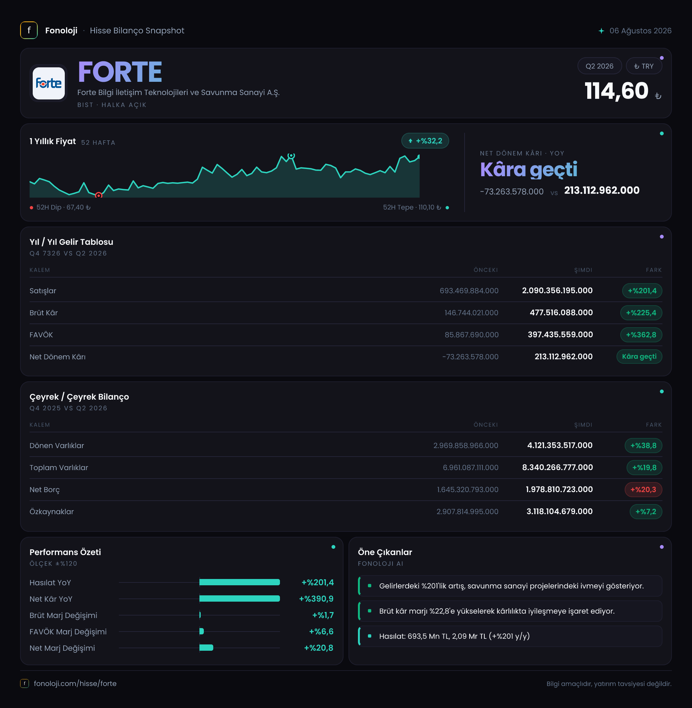The image size is (692, 708).
Task: Click the small footer 'f' logo icon
Action: click(x=24, y=683)
